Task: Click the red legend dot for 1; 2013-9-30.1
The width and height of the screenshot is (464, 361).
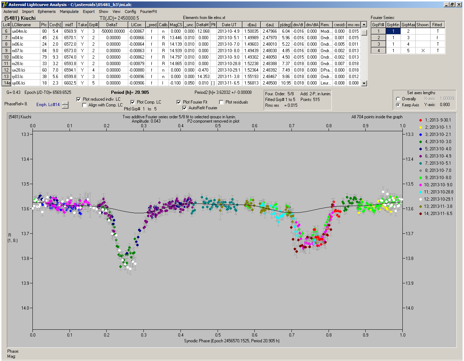Action: point(420,120)
